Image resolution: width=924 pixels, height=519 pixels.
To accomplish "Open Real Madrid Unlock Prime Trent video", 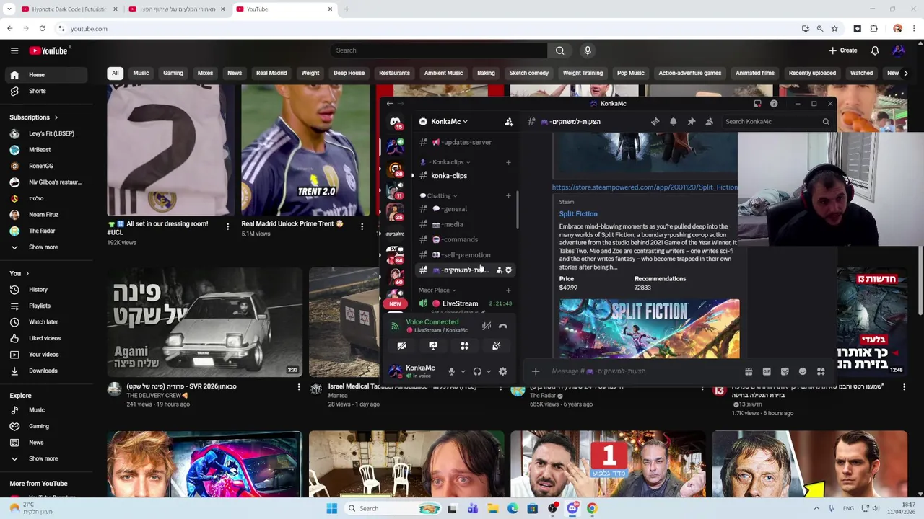I will (305, 151).
